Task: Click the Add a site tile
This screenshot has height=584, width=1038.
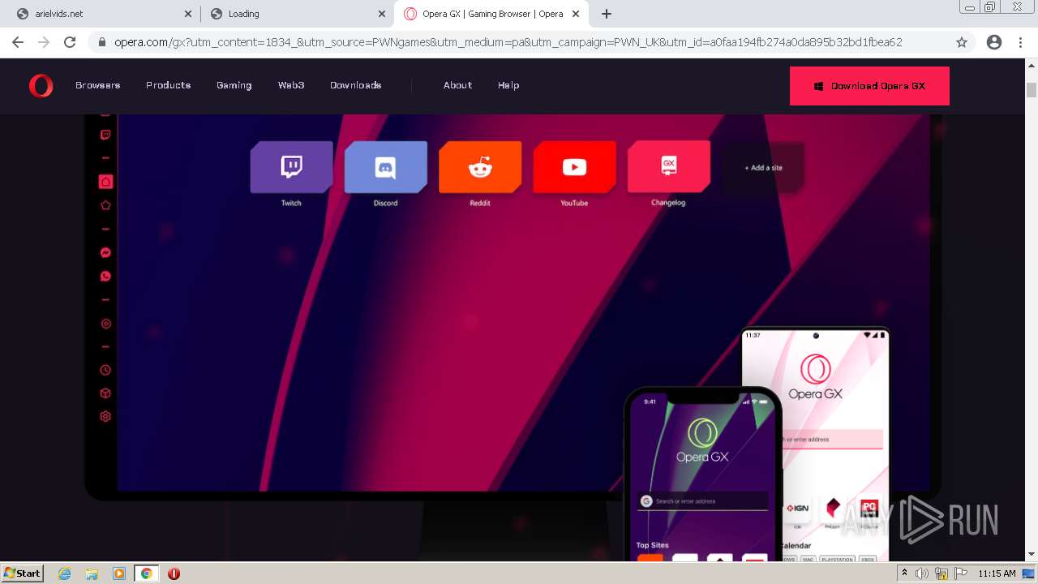Action: coord(763,167)
